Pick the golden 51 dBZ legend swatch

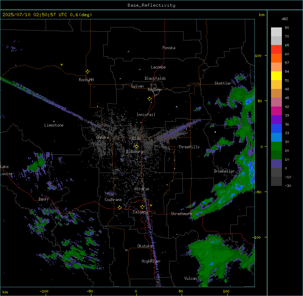tap(276, 84)
